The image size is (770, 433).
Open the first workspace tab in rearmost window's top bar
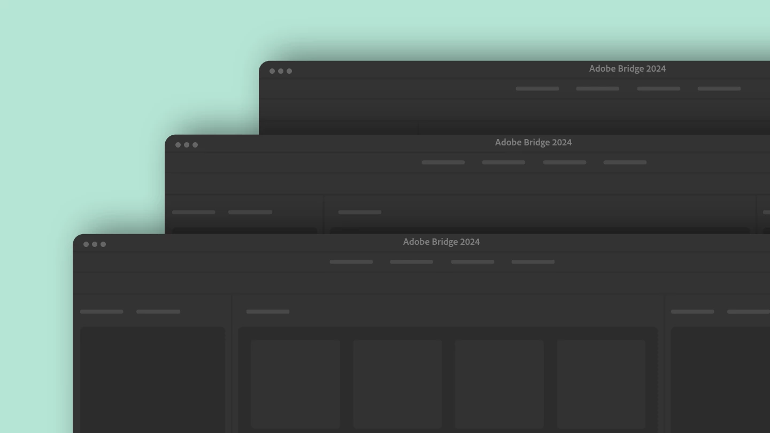tap(537, 89)
